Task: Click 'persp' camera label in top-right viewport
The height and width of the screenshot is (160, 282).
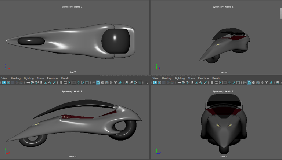Action: click(224, 72)
